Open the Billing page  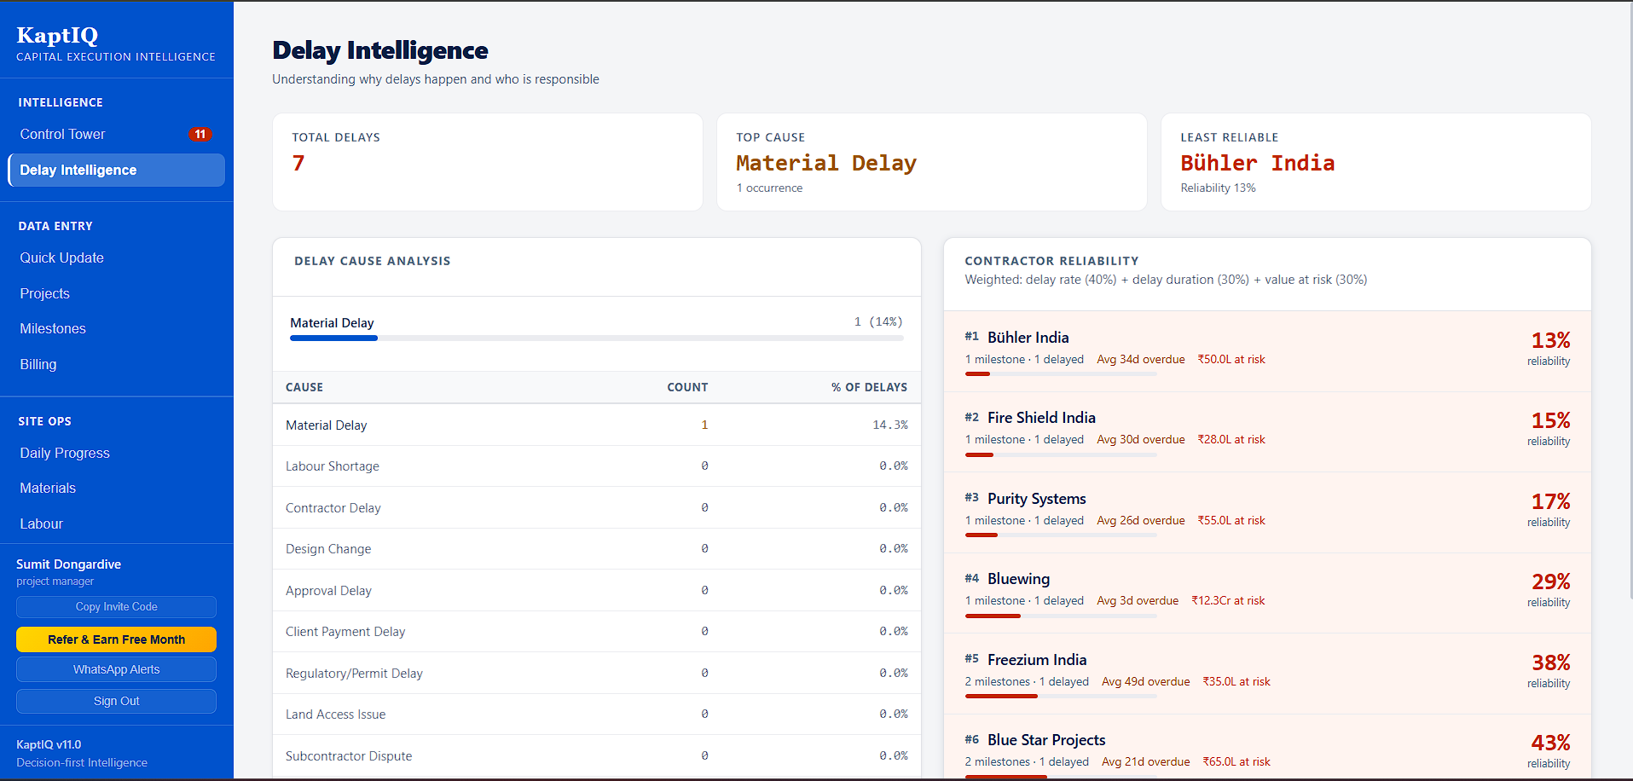pos(38,365)
